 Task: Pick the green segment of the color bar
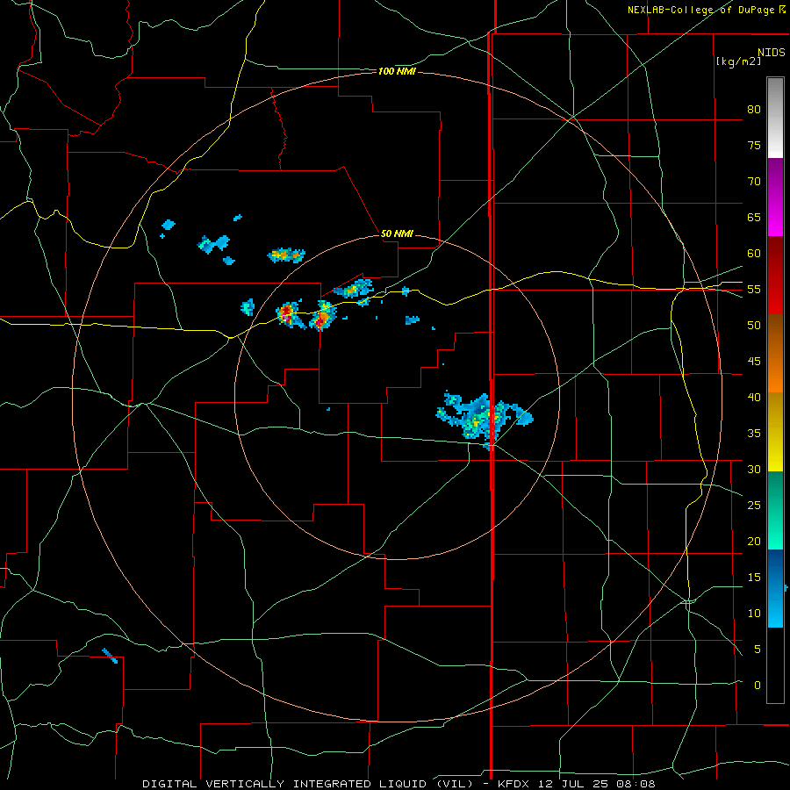tap(775, 510)
